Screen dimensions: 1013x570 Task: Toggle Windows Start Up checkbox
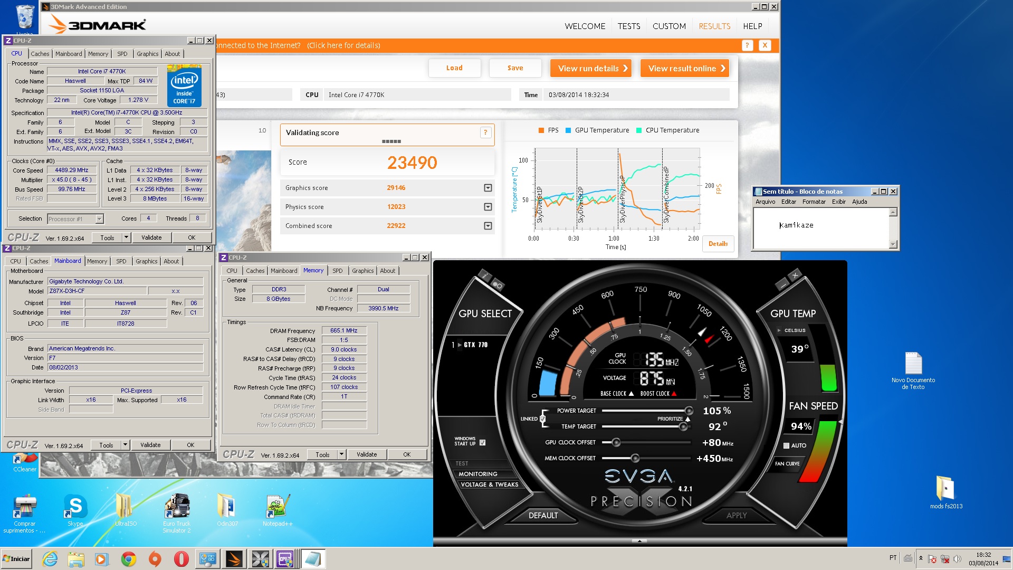(482, 442)
